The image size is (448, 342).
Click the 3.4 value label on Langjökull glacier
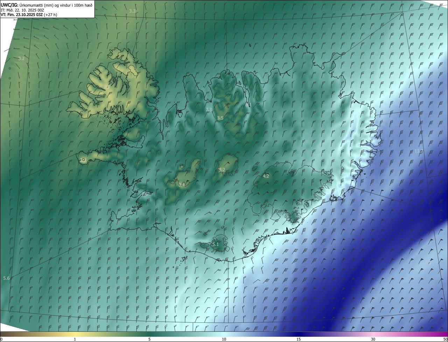point(182,185)
